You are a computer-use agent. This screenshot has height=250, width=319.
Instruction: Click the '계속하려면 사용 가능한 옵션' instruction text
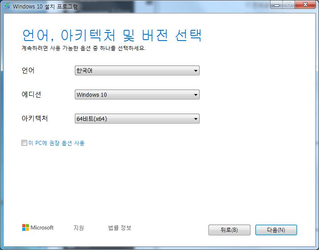(x=84, y=48)
